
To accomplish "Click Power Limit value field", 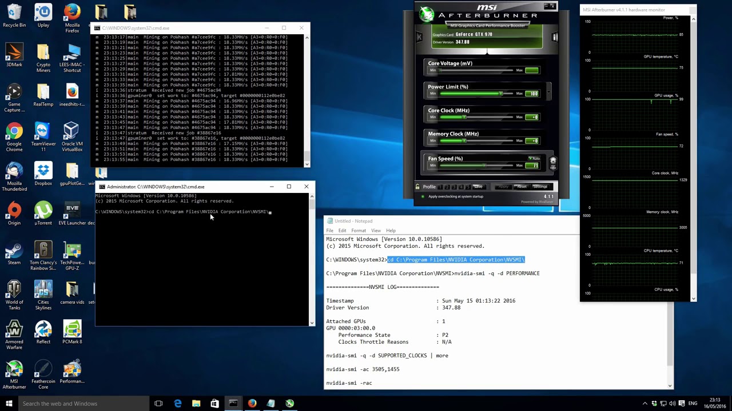I will (532, 94).
